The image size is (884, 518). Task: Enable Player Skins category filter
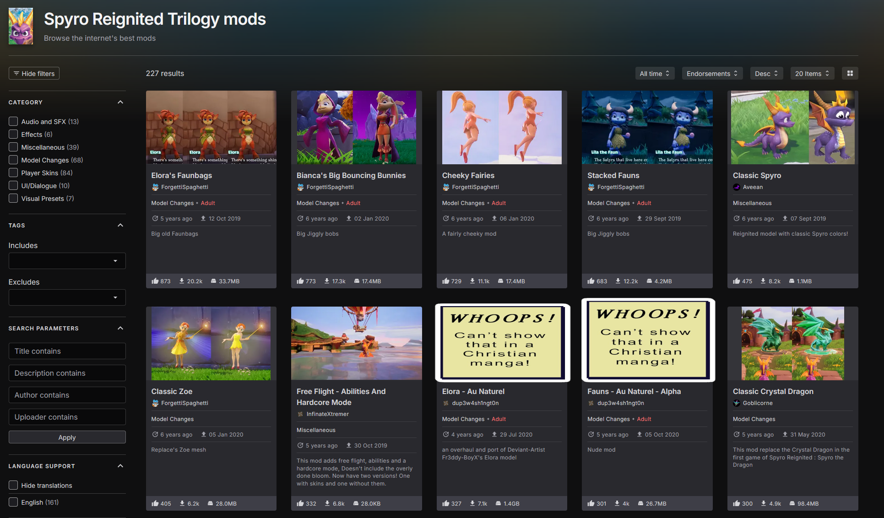click(x=13, y=173)
